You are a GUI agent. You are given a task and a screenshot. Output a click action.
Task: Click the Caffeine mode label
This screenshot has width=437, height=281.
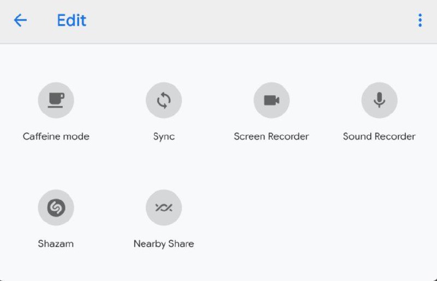point(56,136)
